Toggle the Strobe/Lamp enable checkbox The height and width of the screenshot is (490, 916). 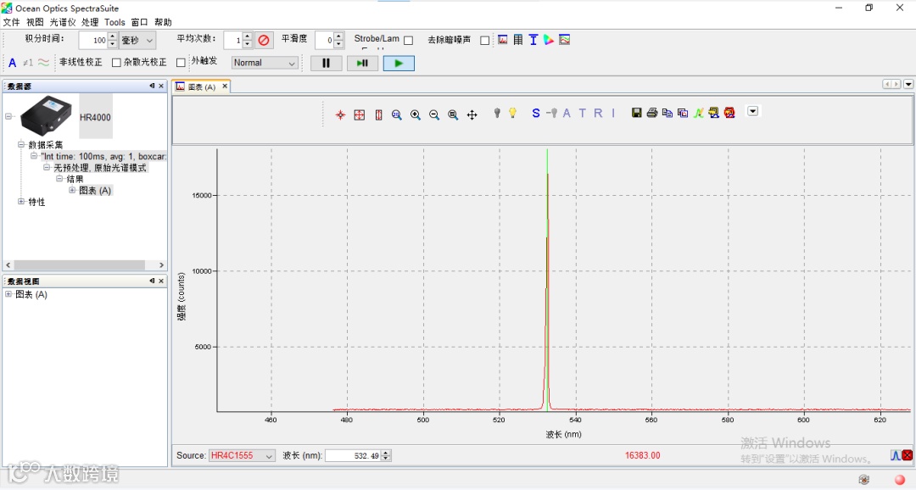408,41
